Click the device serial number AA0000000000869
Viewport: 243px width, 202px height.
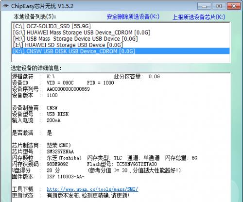(68, 89)
